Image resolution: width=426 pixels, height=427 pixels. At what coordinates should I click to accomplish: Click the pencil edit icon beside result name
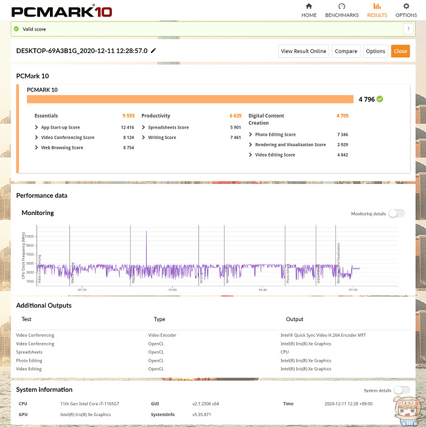[x=153, y=51]
